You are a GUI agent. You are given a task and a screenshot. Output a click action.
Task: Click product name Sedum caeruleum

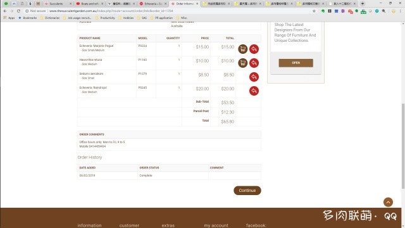91,73
